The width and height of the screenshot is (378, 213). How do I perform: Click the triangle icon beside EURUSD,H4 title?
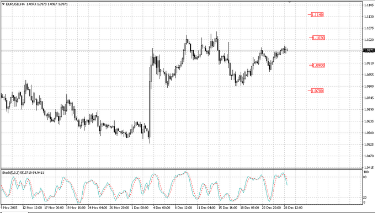point(3,4)
